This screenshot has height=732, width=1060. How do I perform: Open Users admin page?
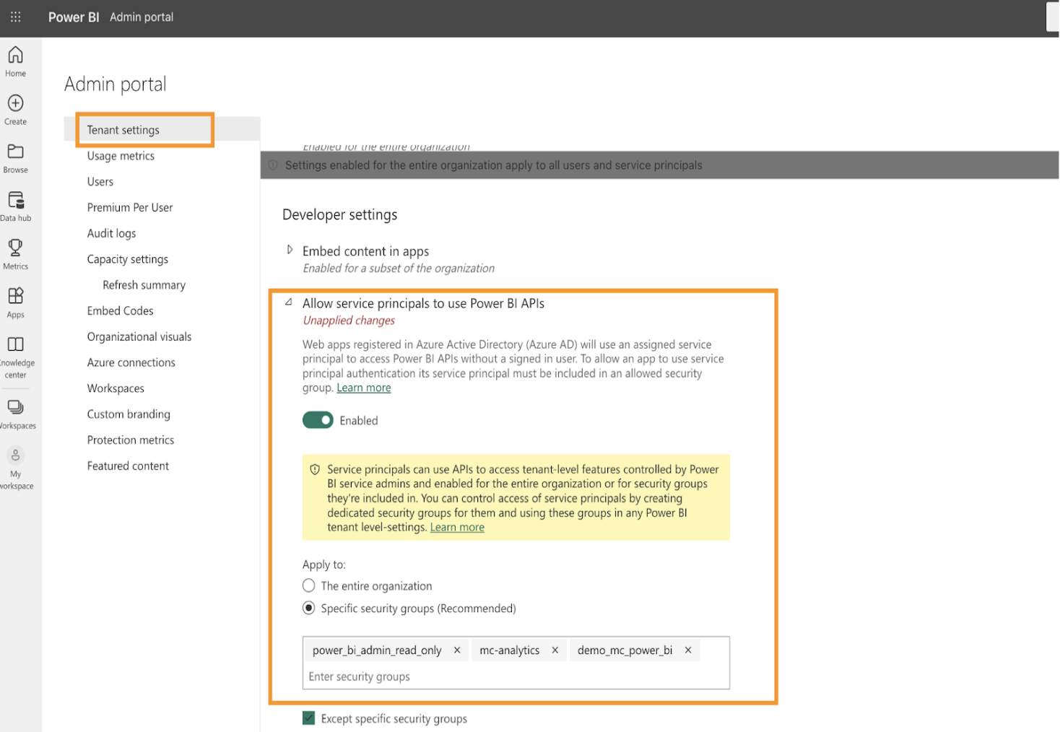100,182
